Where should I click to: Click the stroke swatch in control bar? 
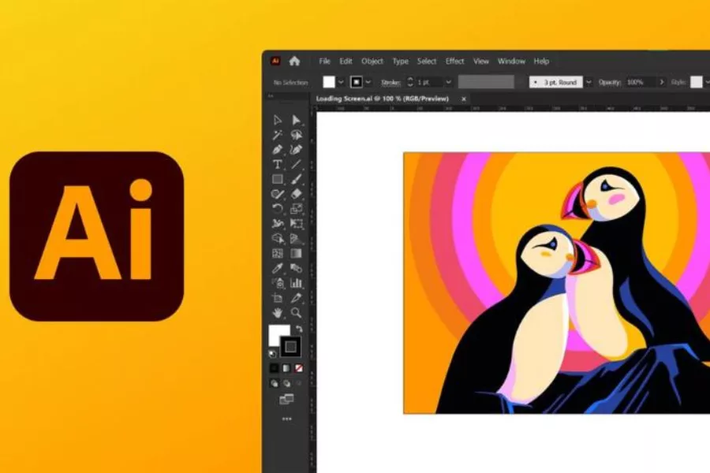(x=357, y=82)
